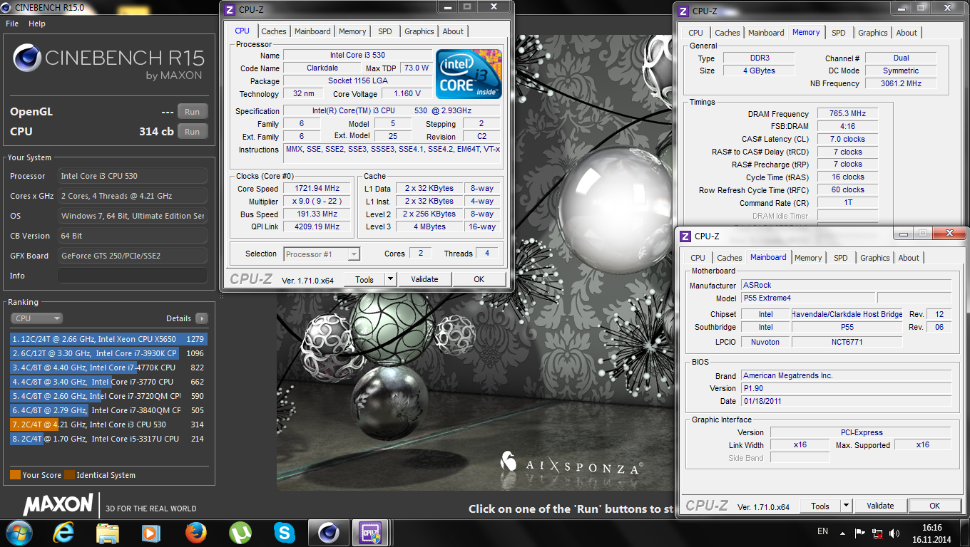Image resolution: width=970 pixels, height=547 pixels.
Task: Open the Start menu orb
Action: 19,533
